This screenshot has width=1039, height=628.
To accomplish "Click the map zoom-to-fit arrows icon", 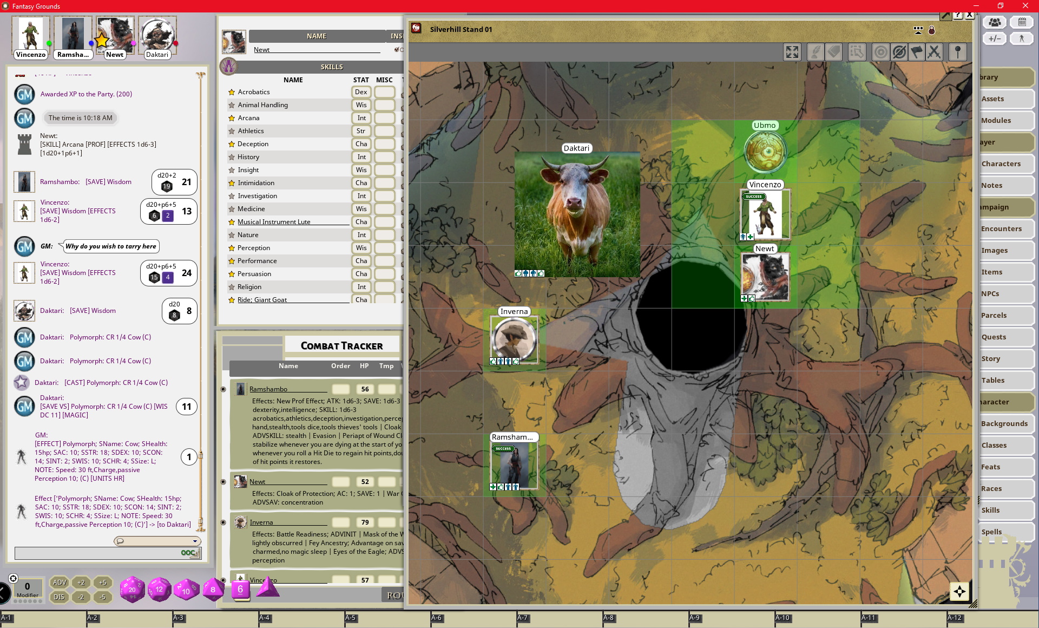I will click(792, 52).
